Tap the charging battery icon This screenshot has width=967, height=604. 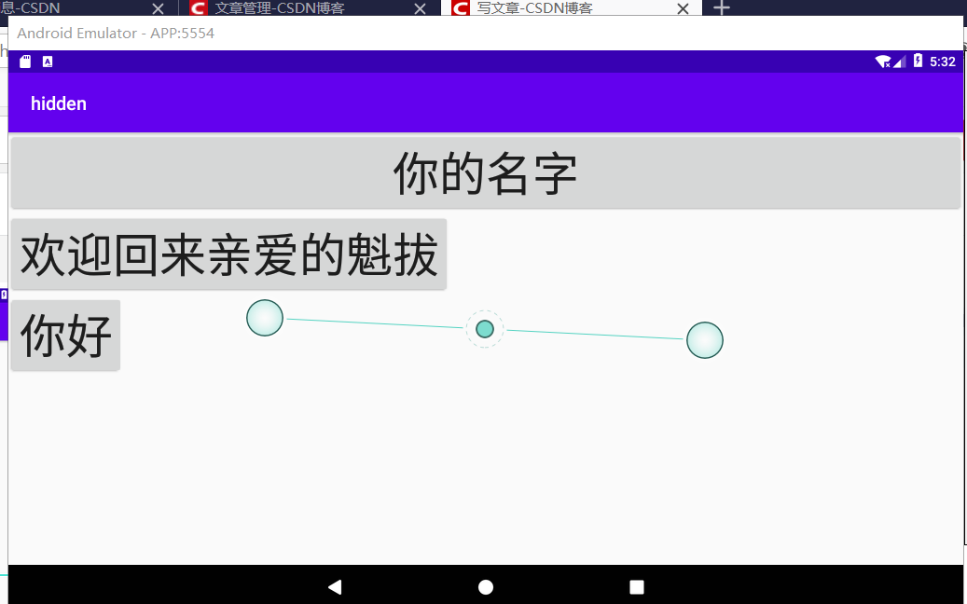[x=916, y=61]
